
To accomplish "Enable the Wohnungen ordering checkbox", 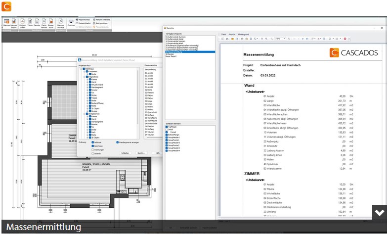I will 93,150.
